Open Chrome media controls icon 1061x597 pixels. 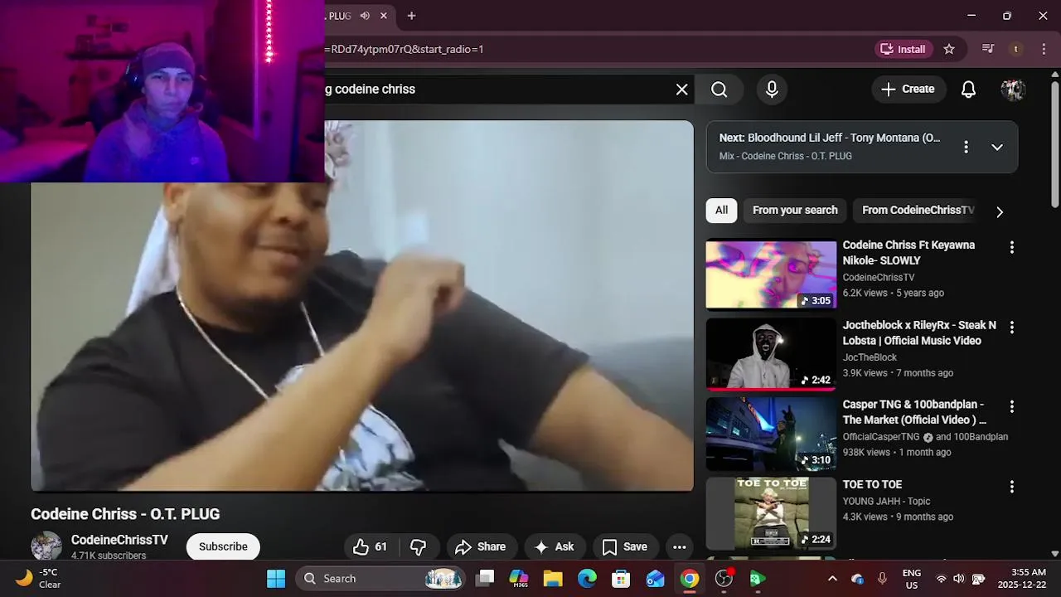(987, 49)
